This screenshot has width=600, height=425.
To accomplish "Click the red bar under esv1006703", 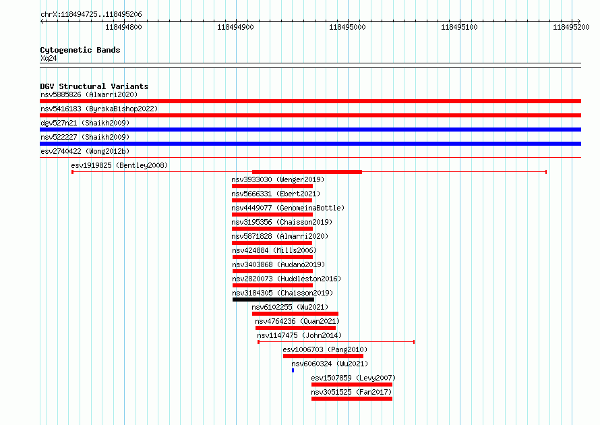I will tap(323, 356).
